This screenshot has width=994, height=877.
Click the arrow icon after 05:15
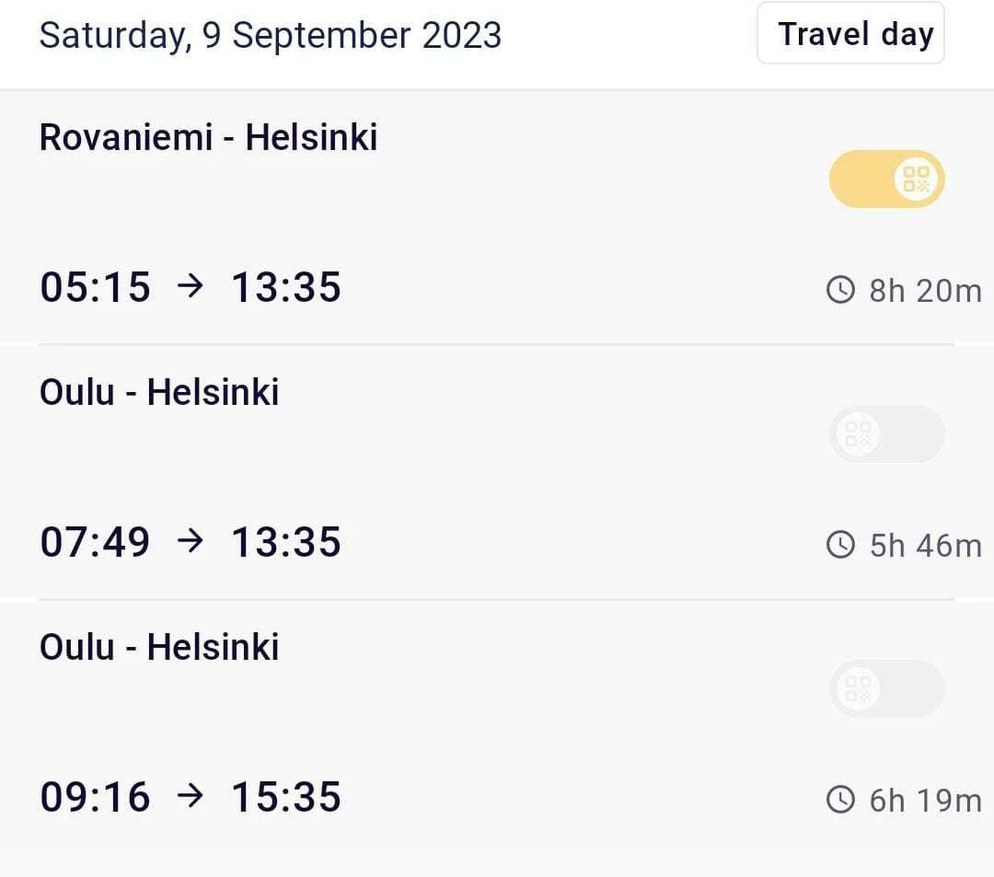[190, 287]
